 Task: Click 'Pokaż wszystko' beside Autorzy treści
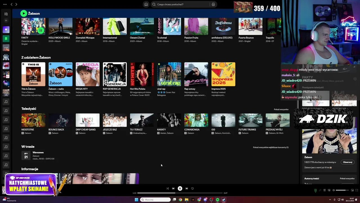[347, 178]
